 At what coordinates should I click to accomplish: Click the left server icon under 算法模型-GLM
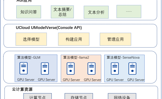click(x=24, y=68)
